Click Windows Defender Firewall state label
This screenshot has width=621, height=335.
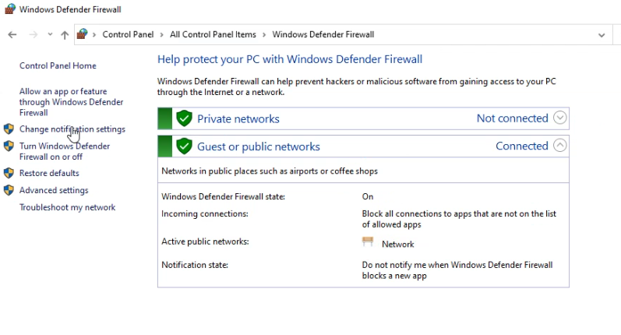[223, 196]
